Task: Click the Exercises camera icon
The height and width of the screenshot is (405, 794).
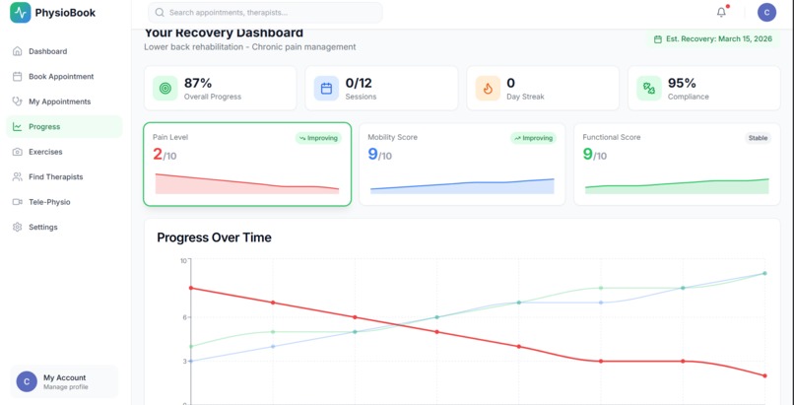Action: point(17,152)
